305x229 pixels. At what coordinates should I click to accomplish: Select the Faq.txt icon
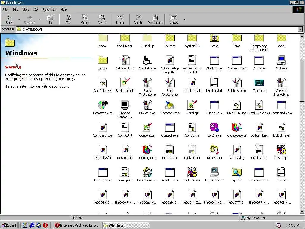coord(281,172)
